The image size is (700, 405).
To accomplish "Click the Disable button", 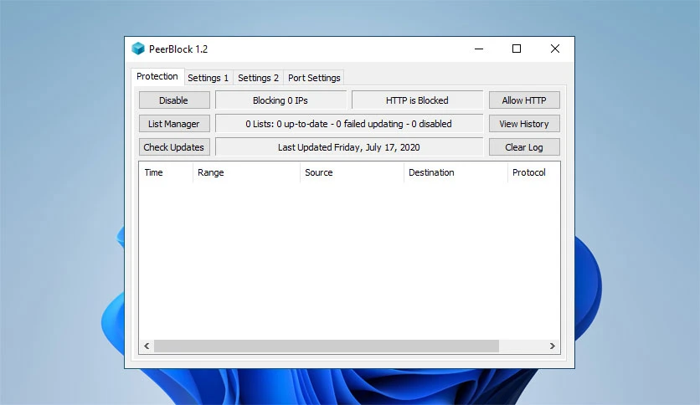I will click(174, 100).
